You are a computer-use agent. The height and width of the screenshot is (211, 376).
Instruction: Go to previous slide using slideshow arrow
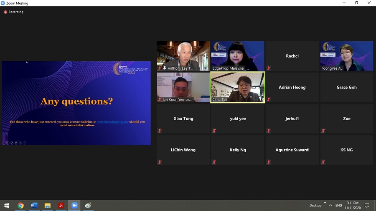pyautogui.click(x=4, y=143)
